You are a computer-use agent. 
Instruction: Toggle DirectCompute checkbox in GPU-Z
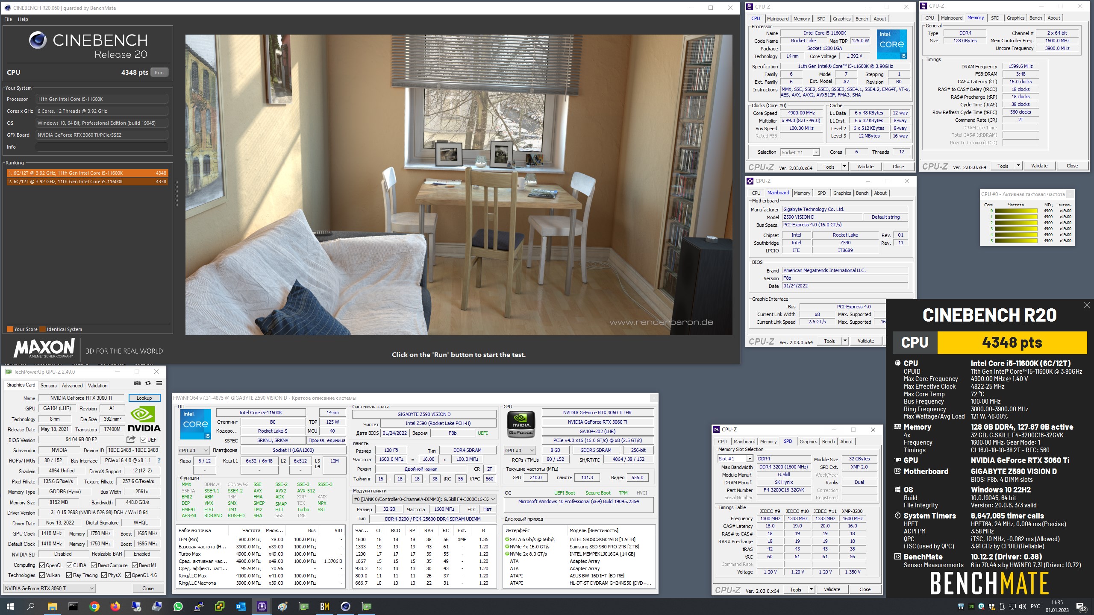tap(94, 565)
